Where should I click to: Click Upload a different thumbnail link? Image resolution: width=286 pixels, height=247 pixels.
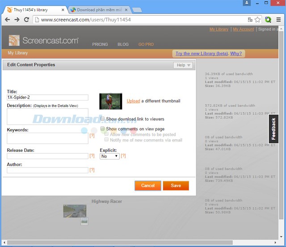133,101
